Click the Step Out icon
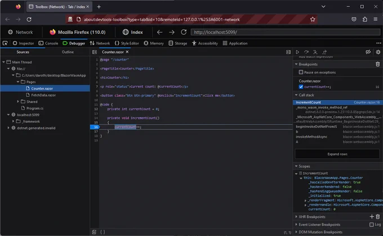 coord(324,52)
